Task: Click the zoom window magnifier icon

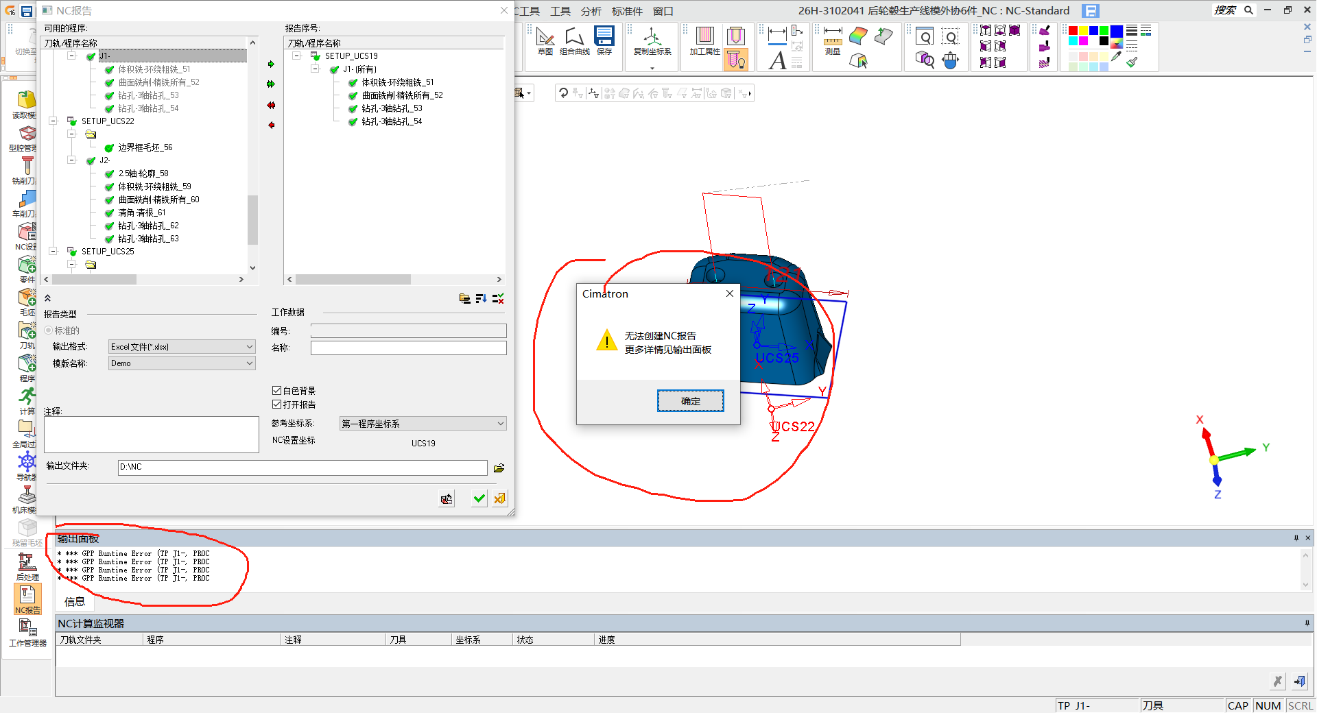Action: 925,37
